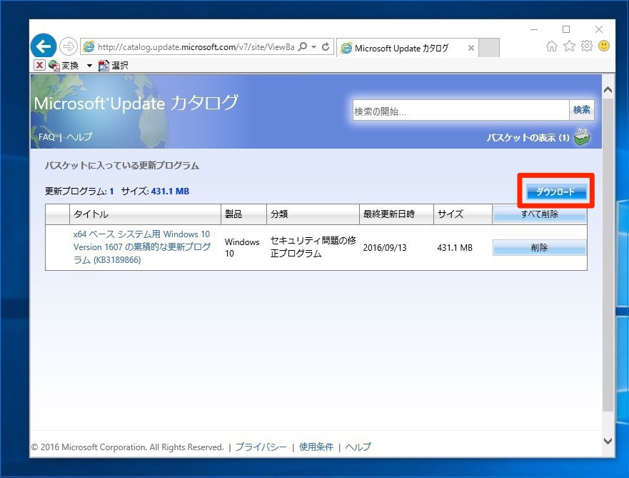Click the 変換 convert toolbar button
This screenshot has width=629, height=478.
pos(64,66)
